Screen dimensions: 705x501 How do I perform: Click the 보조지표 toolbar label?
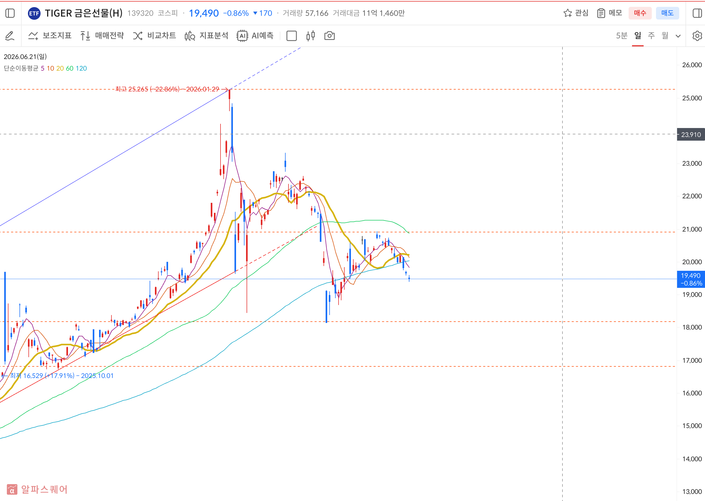57,36
